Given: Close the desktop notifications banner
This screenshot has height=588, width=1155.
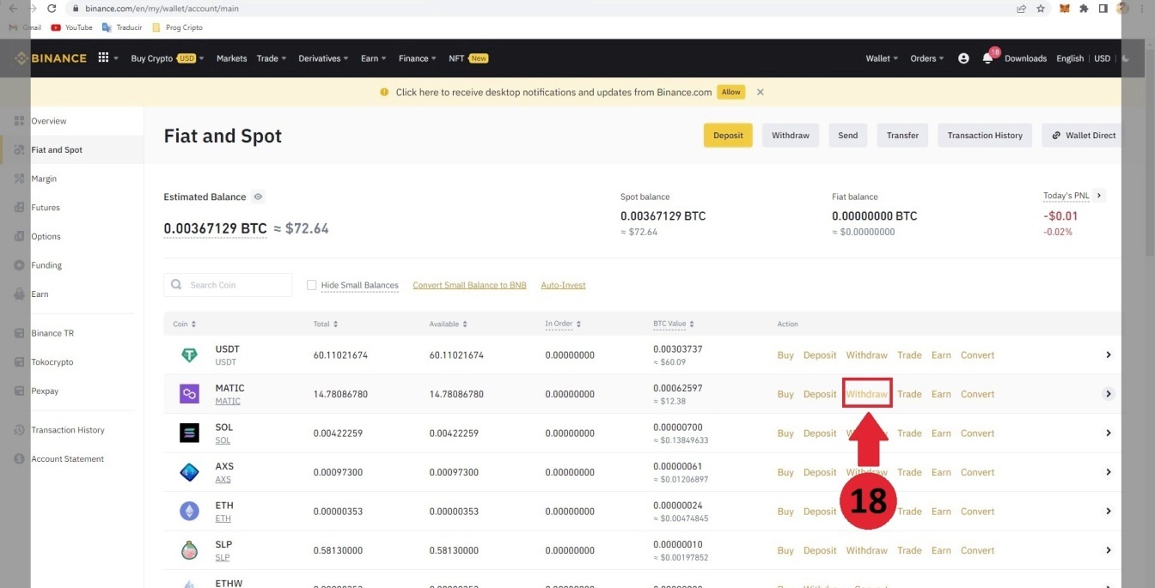Looking at the screenshot, I should click(760, 92).
